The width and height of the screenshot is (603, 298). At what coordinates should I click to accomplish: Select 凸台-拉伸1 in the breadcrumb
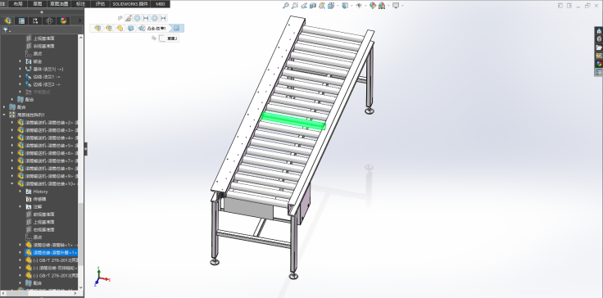[157, 28]
